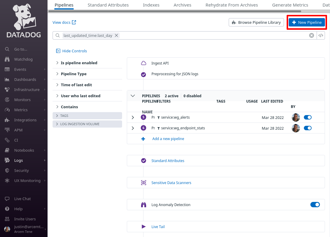Click New Pipeline button
Image resolution: width=330 pixels, height=237 pixels.
[x=307, y=22]
